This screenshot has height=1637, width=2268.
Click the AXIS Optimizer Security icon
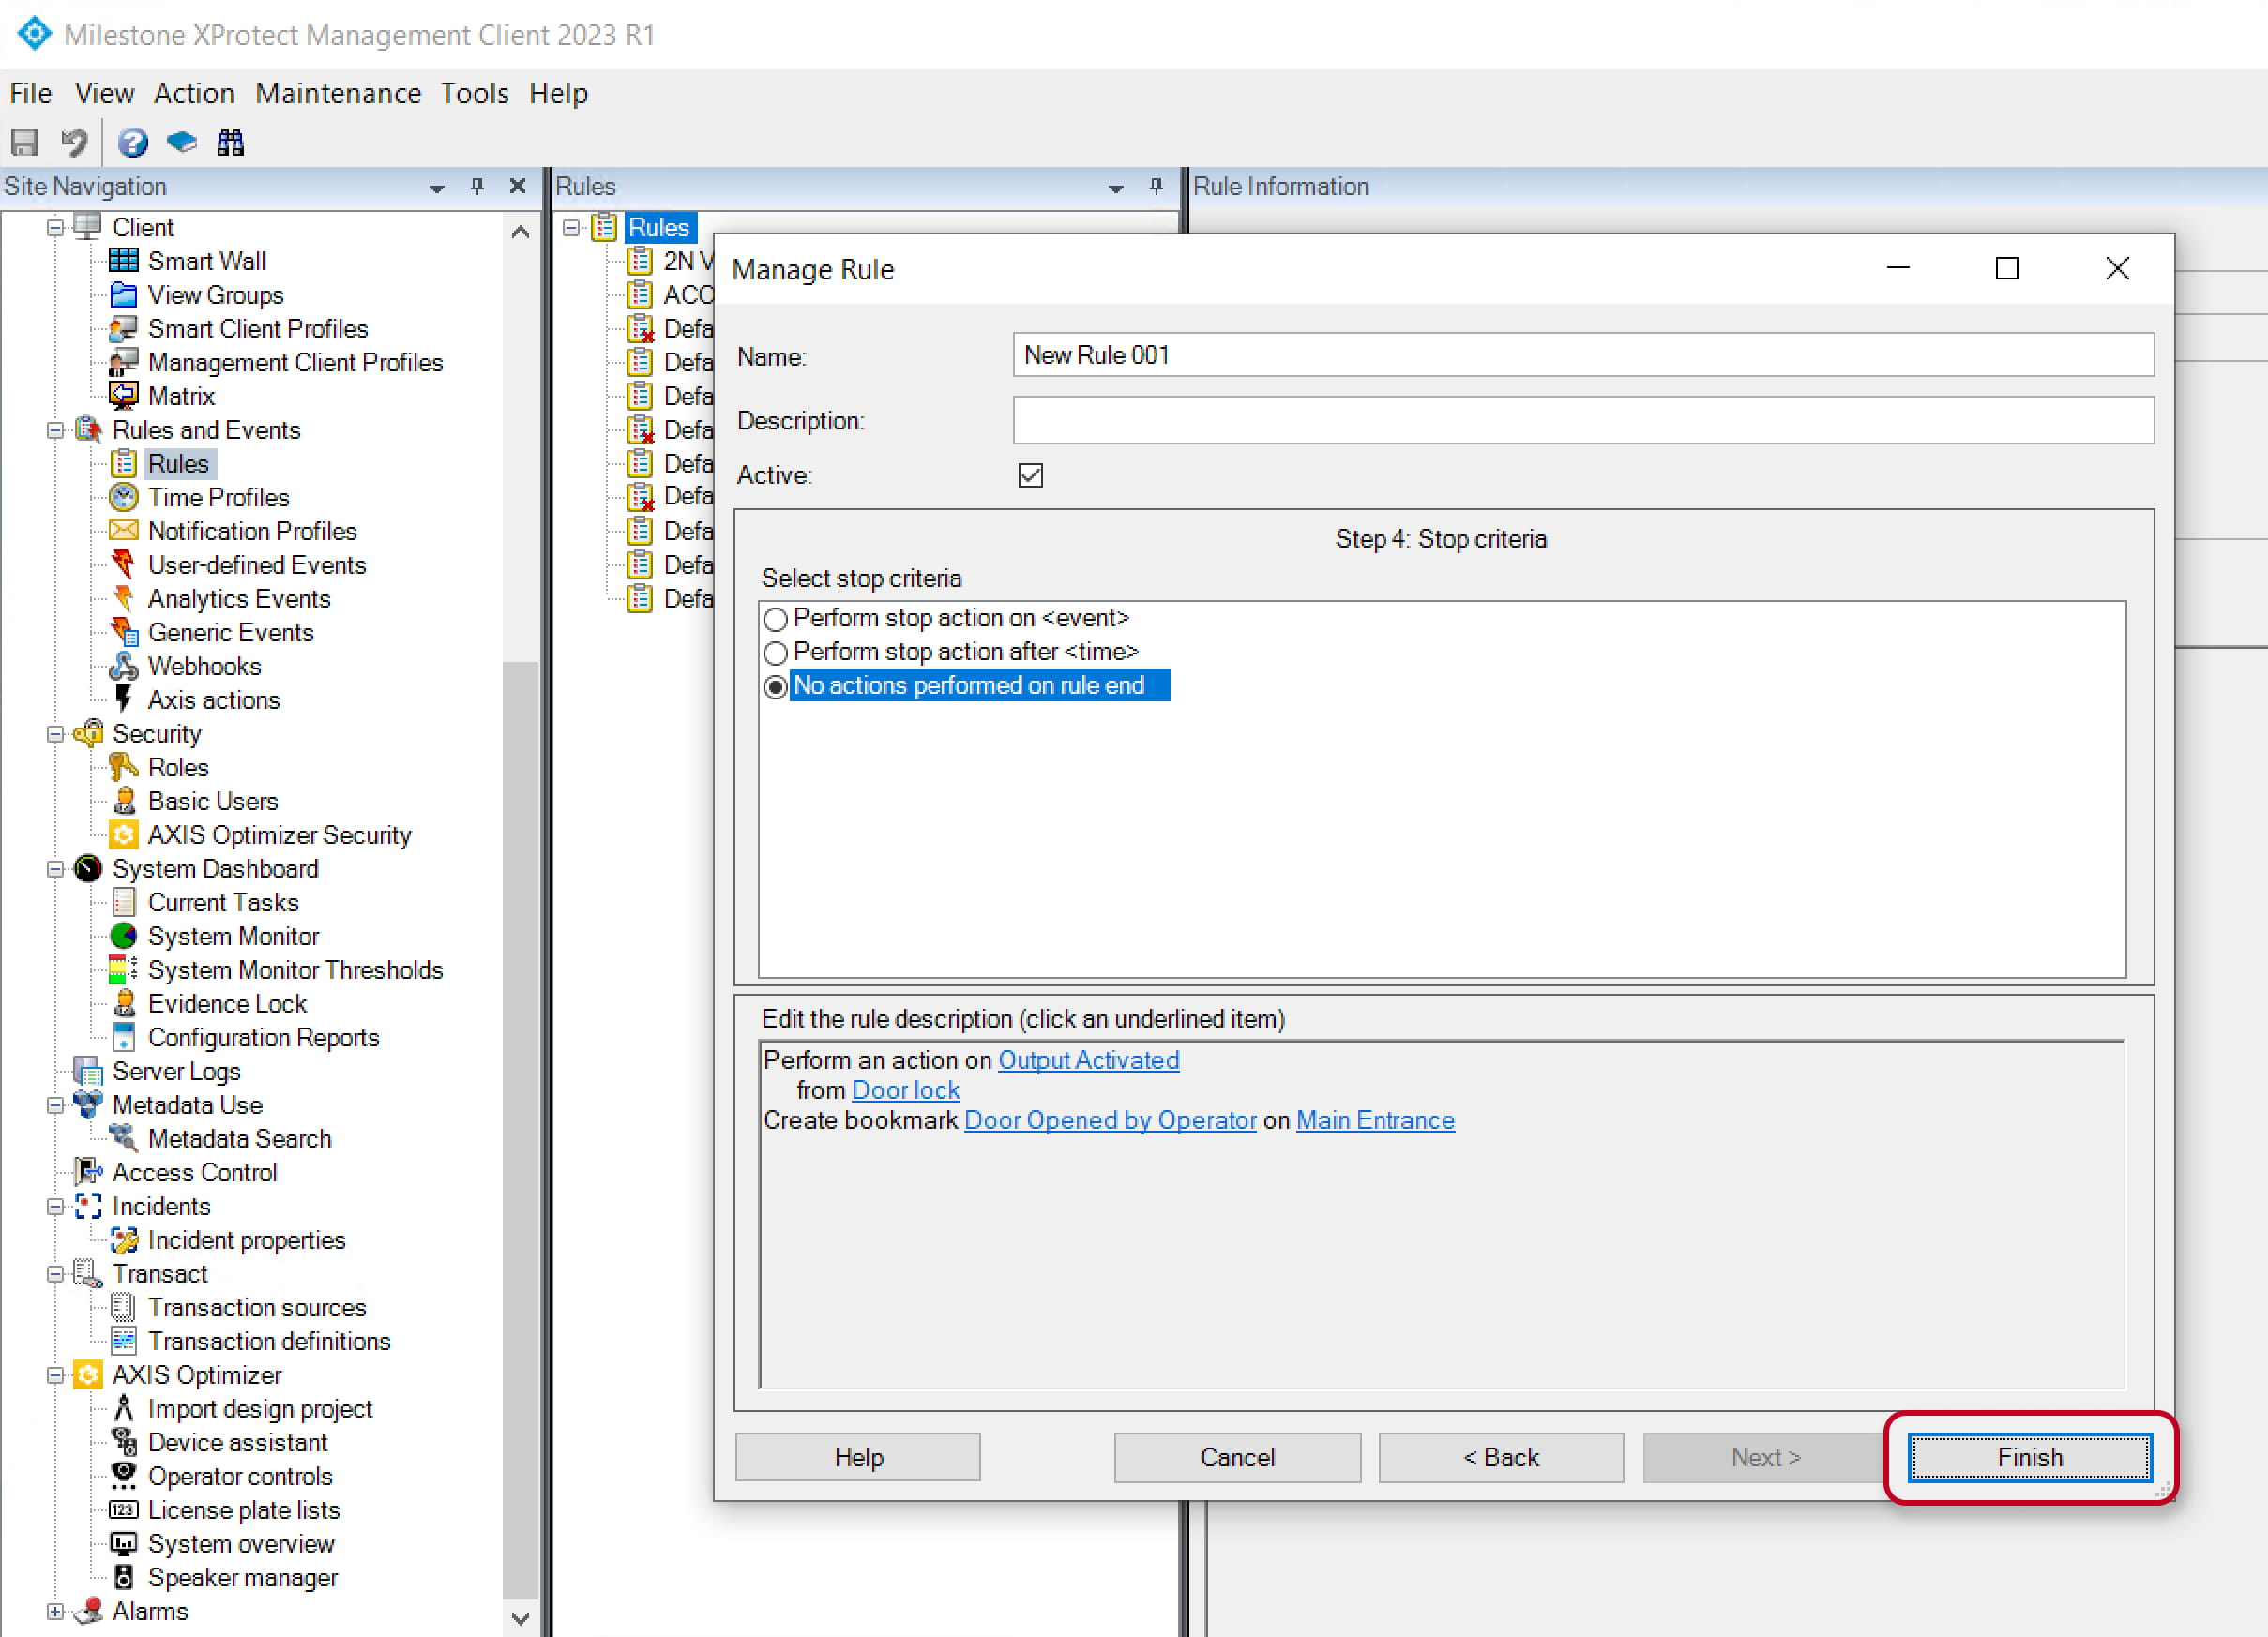[x=123, y=834]
